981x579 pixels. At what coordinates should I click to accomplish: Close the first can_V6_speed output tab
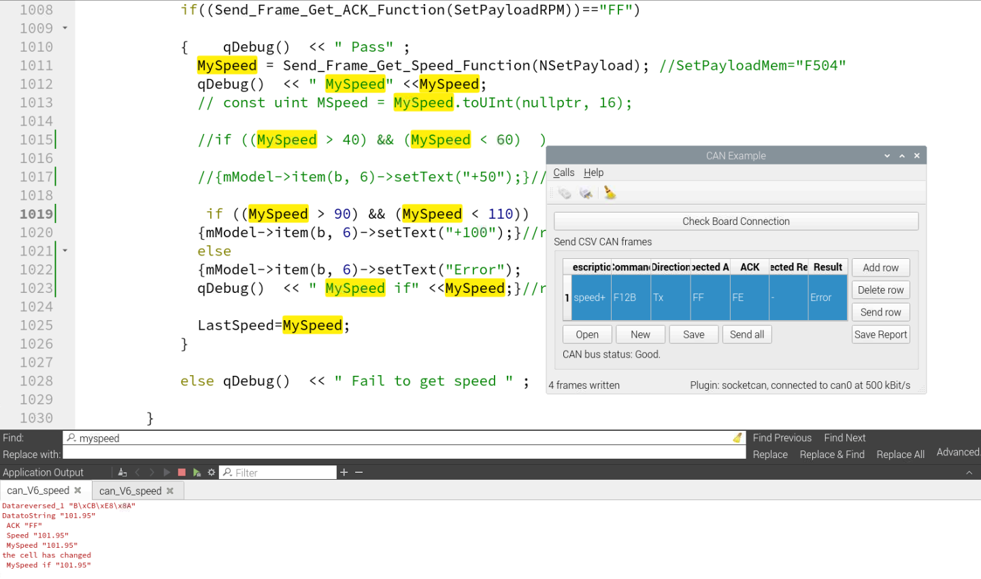click(78, 490)
